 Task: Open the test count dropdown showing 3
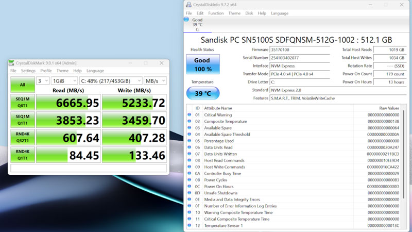click(x=43, y=81)
